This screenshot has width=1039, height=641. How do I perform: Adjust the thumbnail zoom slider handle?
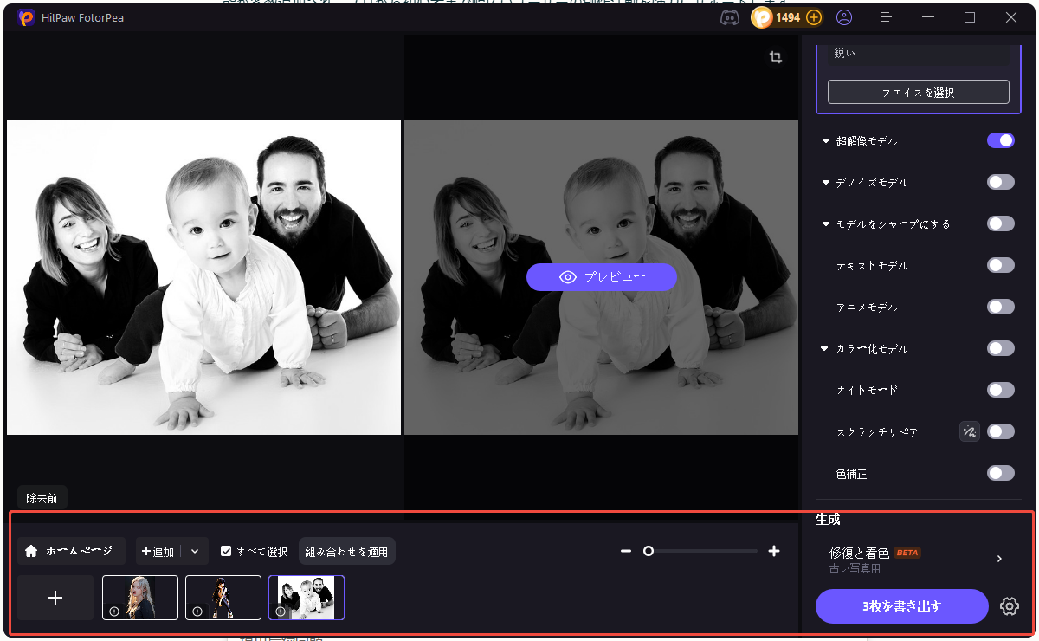tap(648, 551)
